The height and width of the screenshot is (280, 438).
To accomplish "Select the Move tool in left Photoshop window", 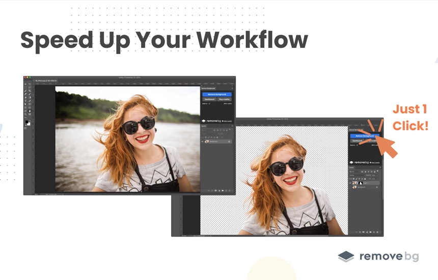I will pyautogui.click(x=25, y=84).
